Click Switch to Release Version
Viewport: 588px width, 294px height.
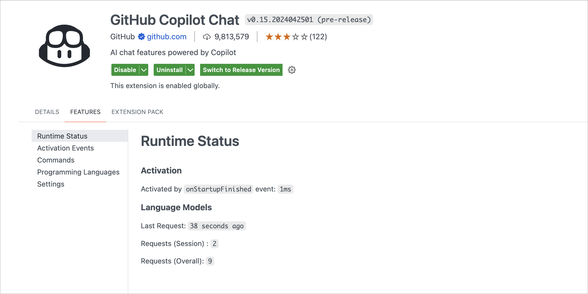(241, 70)
